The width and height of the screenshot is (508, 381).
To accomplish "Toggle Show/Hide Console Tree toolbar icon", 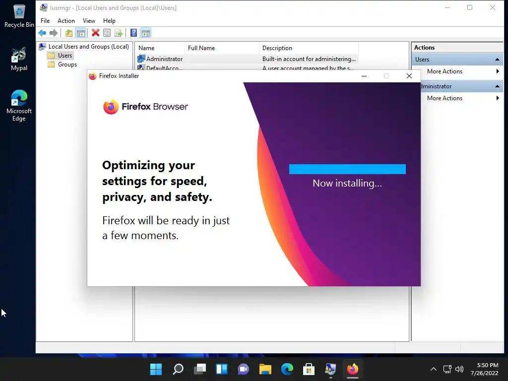I will [81, 33].
